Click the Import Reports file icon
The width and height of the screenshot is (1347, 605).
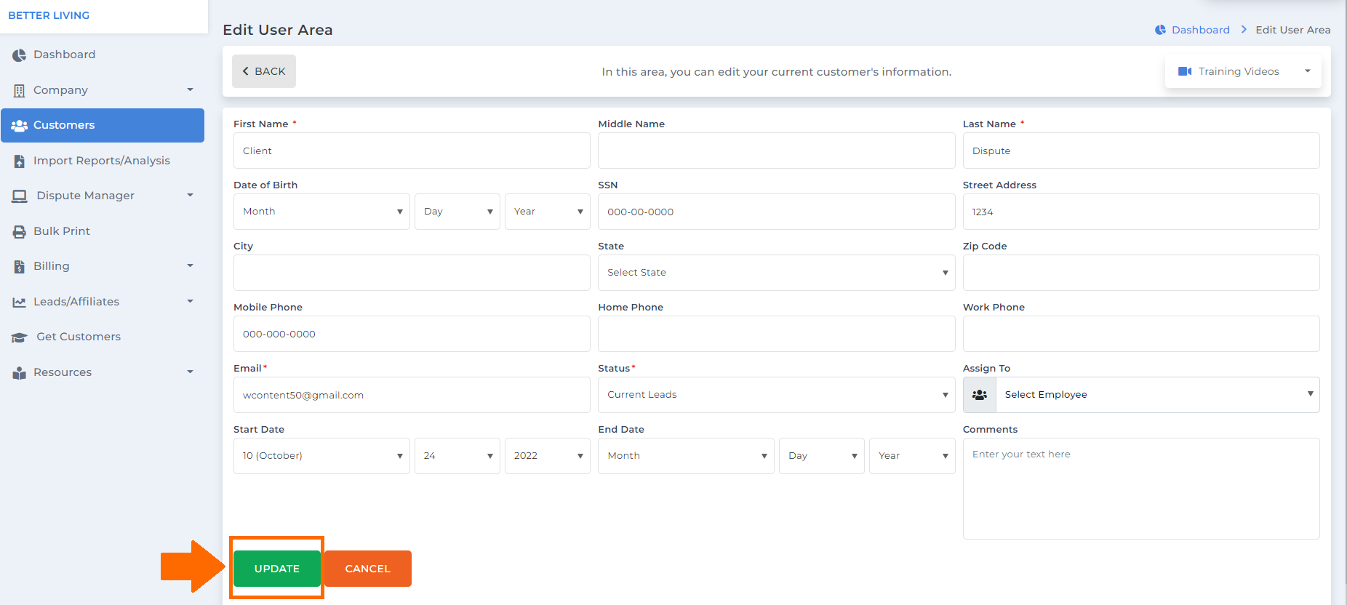[x=19, y=161]
